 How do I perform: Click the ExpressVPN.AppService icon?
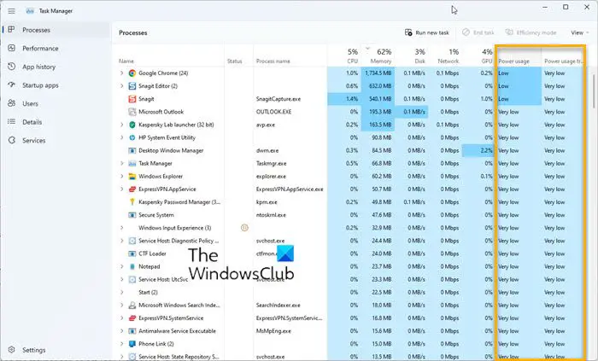point(132,189)
